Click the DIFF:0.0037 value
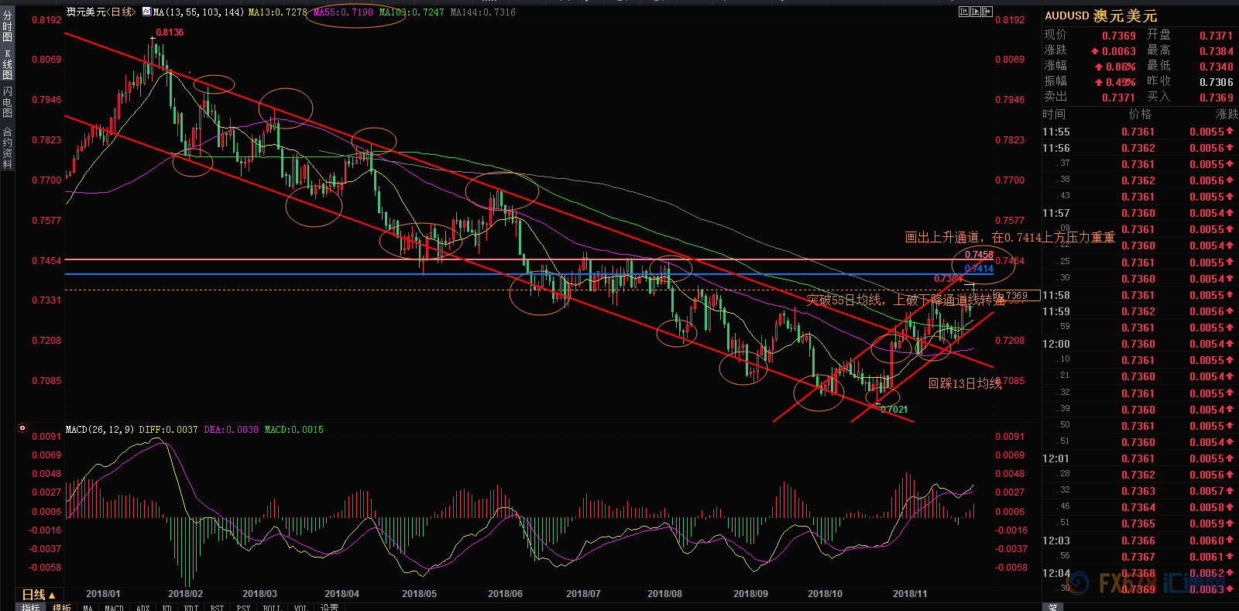1239x611 pixels. [168, 429]
